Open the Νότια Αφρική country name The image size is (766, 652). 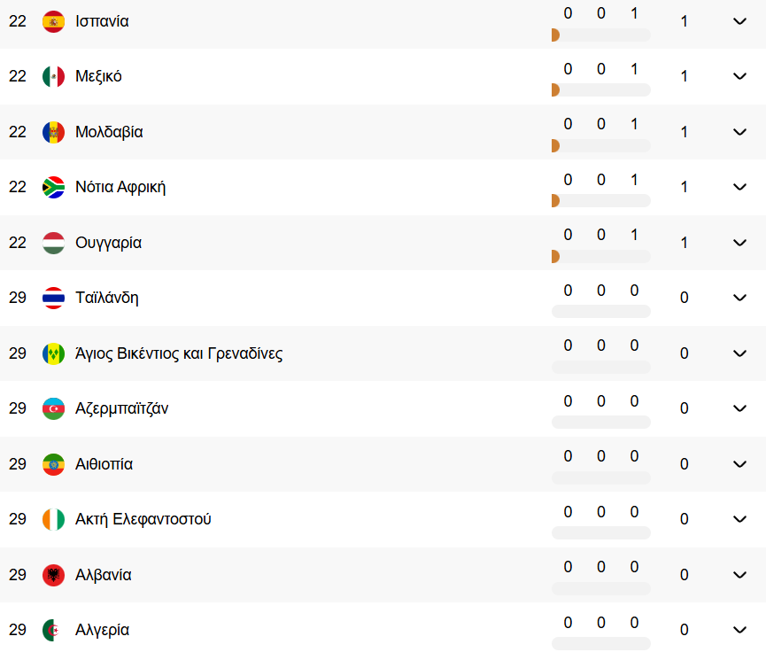[120, 187]
